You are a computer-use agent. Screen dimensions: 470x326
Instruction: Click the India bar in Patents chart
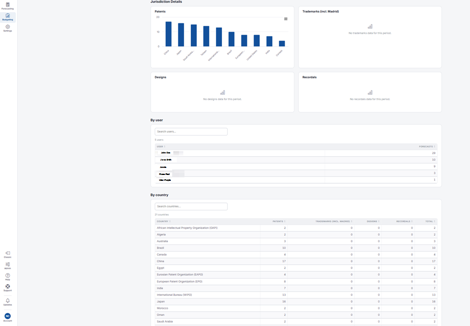click(269, 41)
